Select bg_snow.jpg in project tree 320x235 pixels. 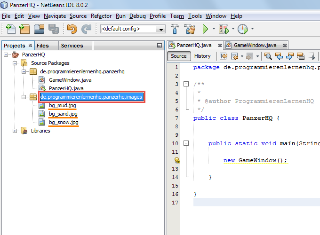(x=64, y=122)
